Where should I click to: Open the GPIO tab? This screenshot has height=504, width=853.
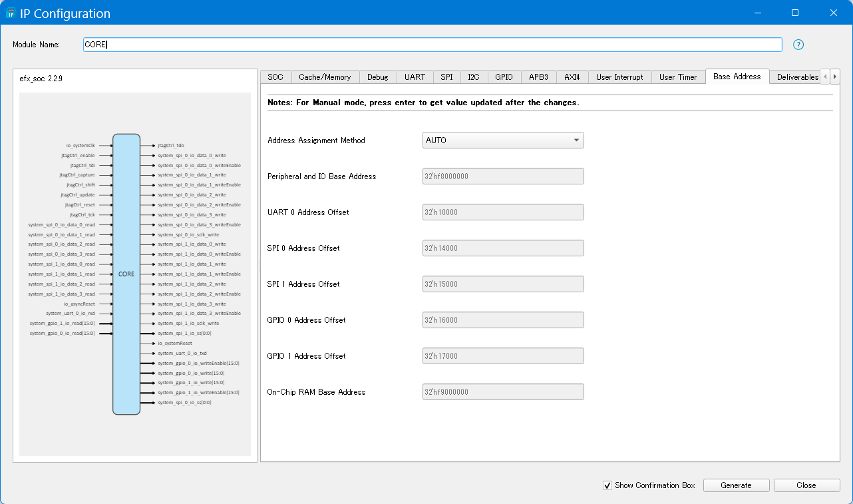(504, 77)
